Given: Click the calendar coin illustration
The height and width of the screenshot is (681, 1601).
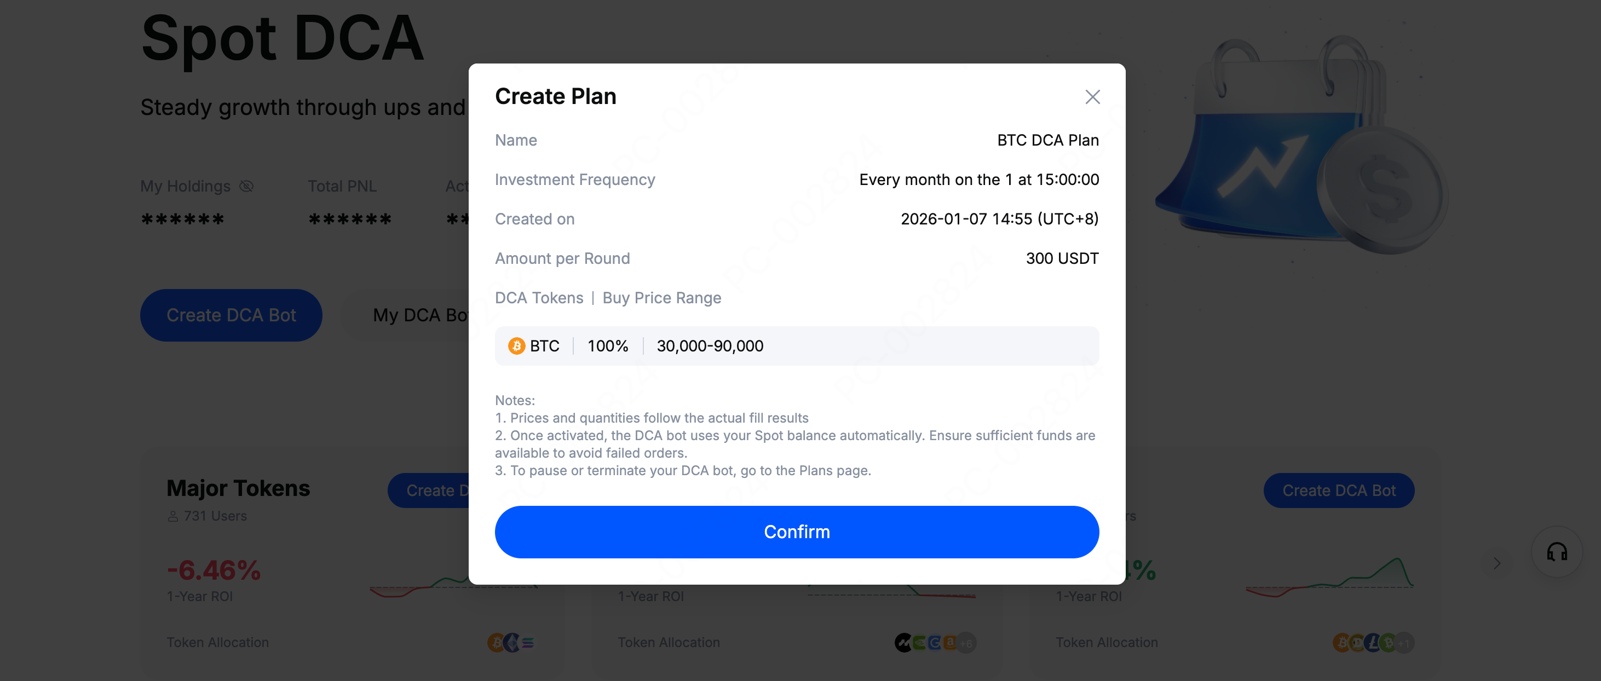Looking at the screenshot, I should 1299,149.
